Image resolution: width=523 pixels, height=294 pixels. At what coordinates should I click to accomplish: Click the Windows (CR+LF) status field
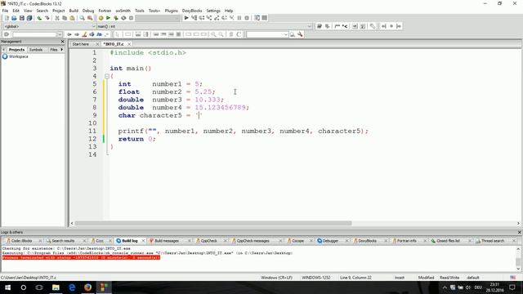276,278
